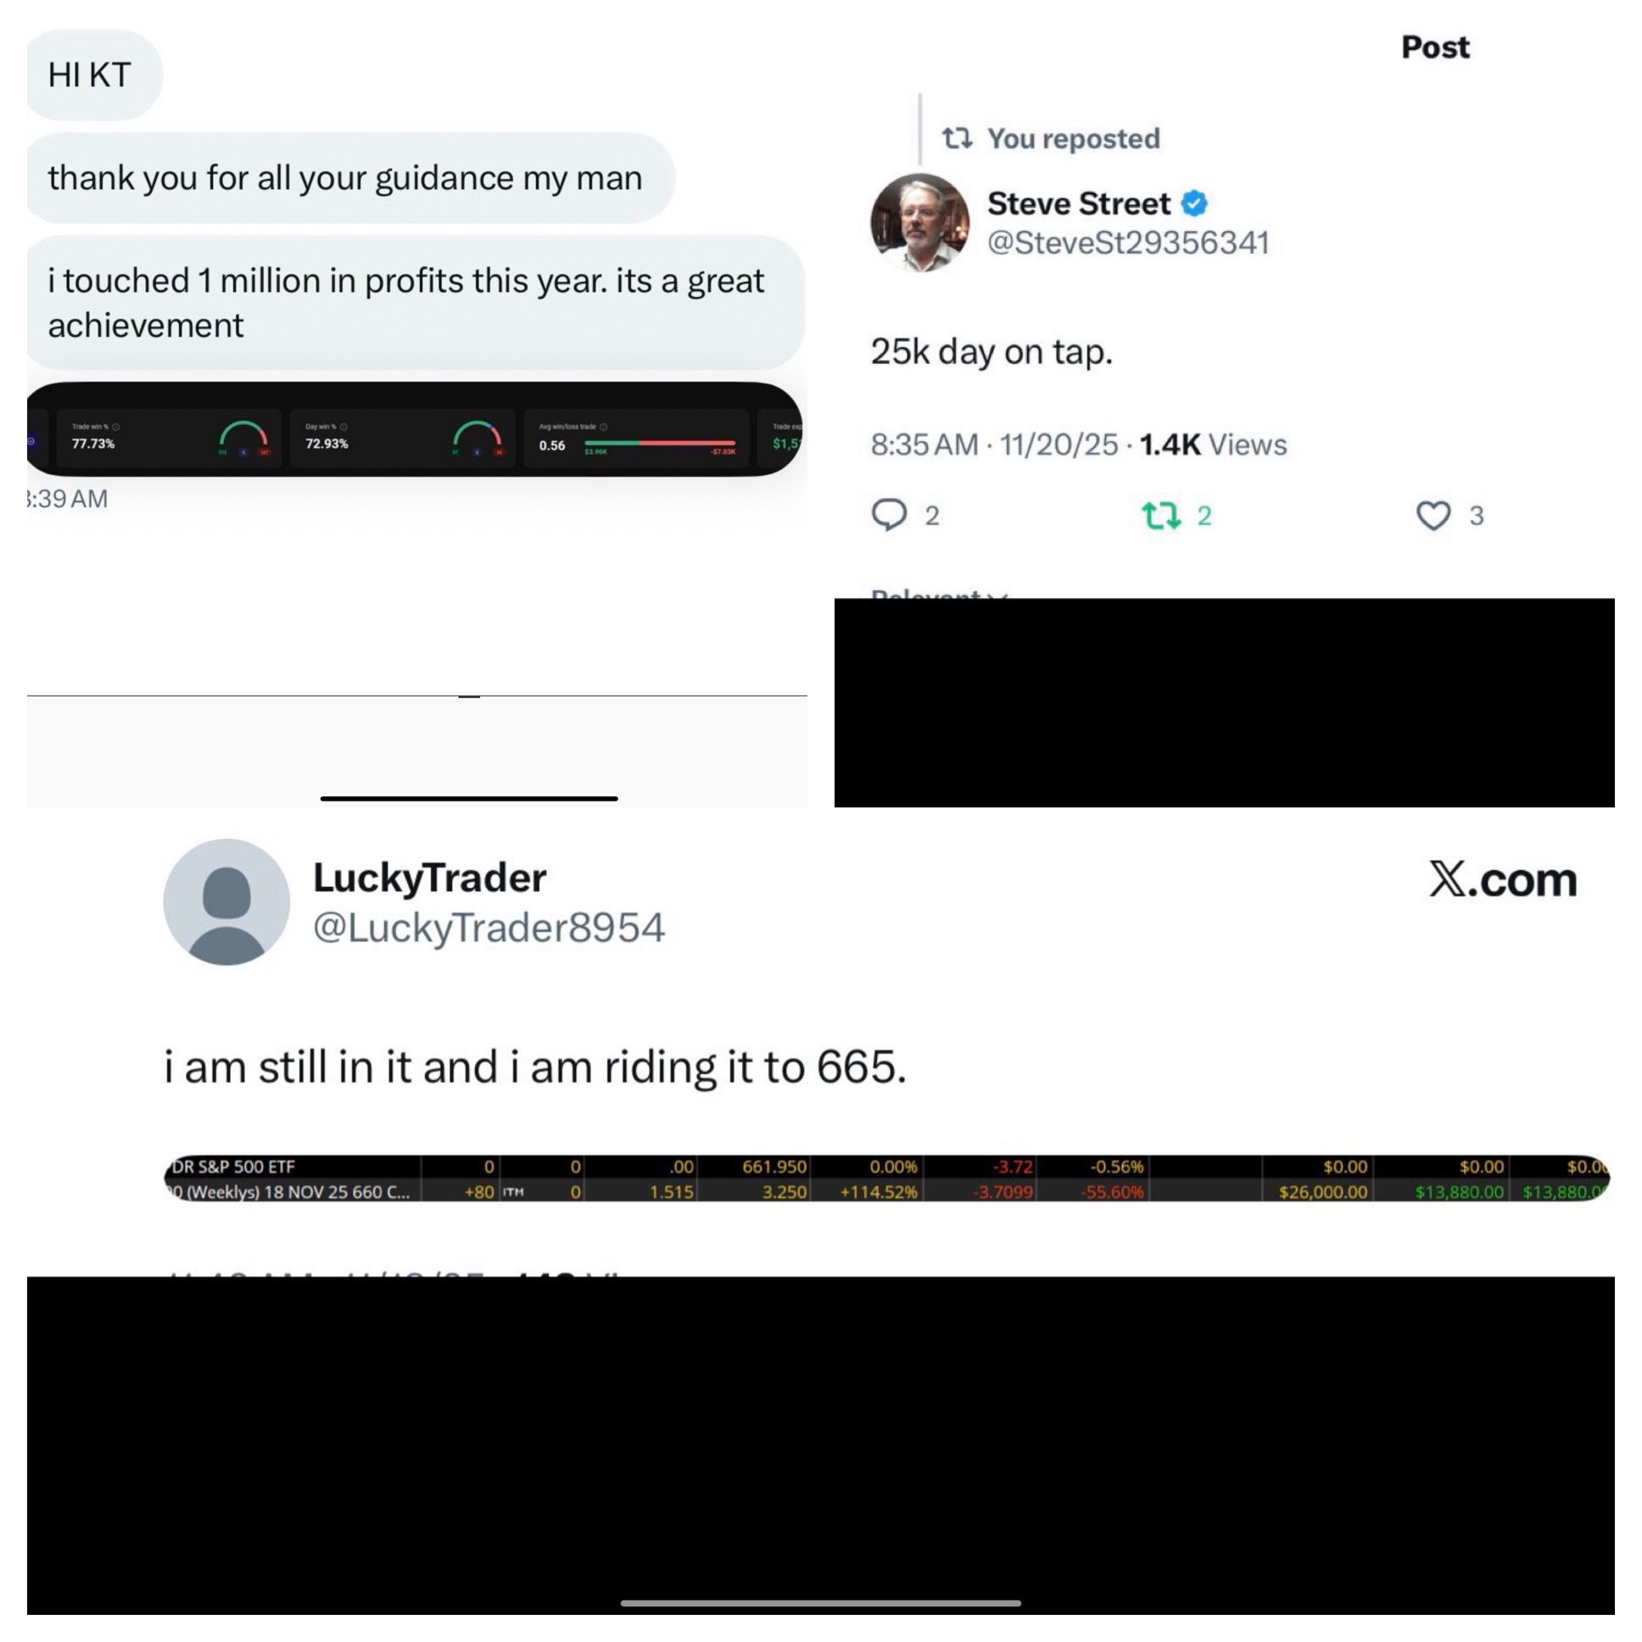Click the 'HI KT' message bubble
The image size is (1642, 1642).
click(93, 75)
